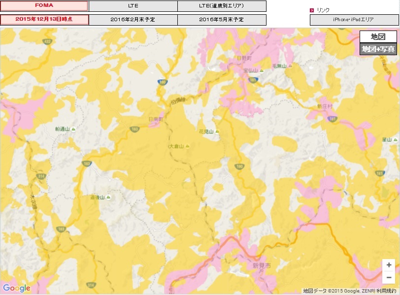Select the LTE(速度別エリア) tab
This screenshot has width=400, height=295.
[x=222, y=6]
